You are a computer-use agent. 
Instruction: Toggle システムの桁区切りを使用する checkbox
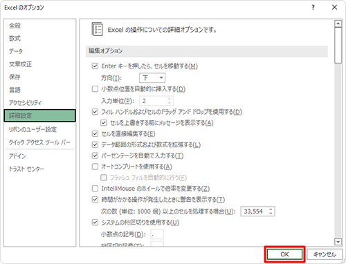pyautogui.click(x=95, y=223)
